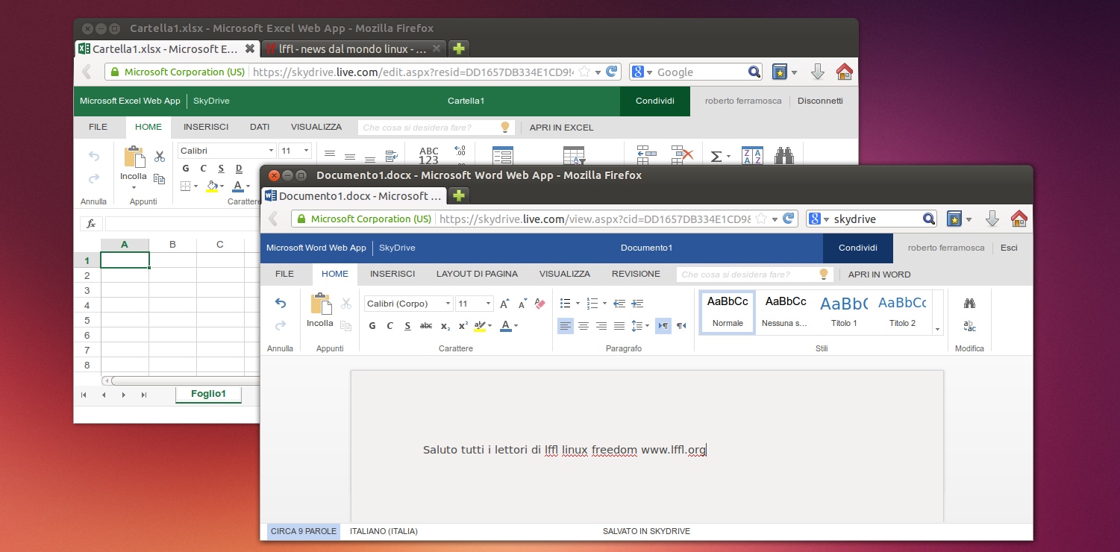
Task: Toggle bold G in Excel ribbon
Action: point(185,169)
